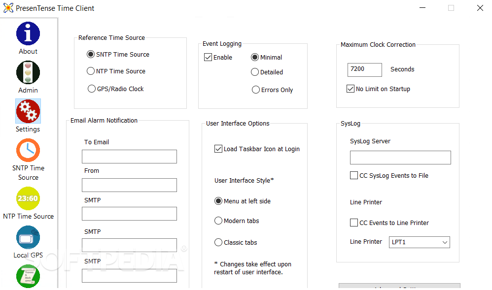The image size is (492, 290).
Task: Click the third SMTP input field
Action: point(129,276)
